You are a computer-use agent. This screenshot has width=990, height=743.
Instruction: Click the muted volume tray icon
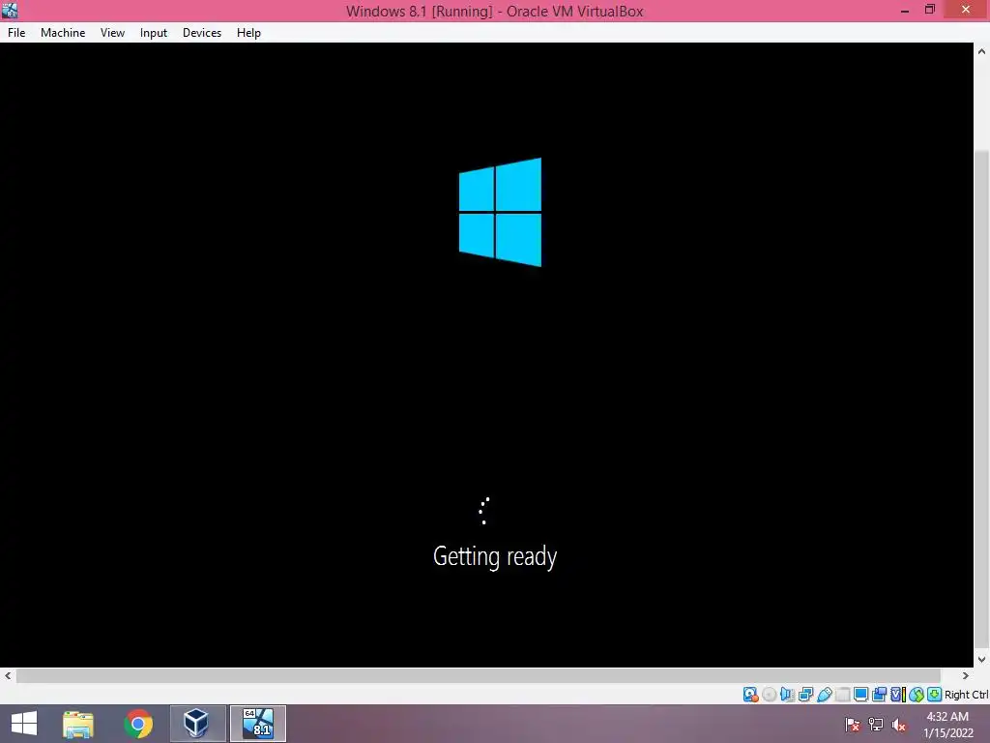point(898,725)
